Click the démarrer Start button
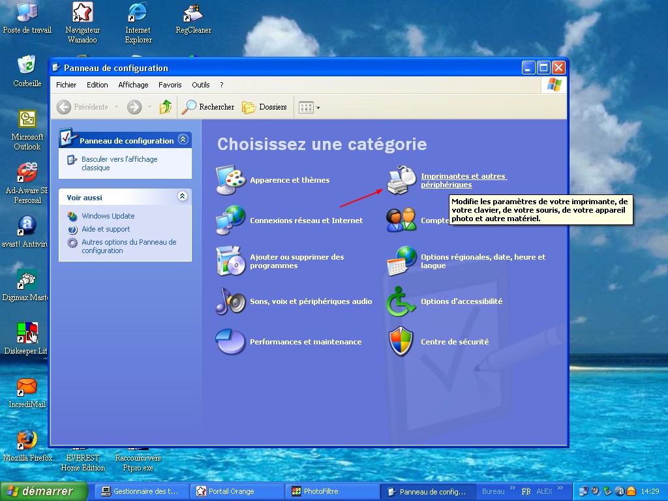Viewport: 668px width, 501px height. 44,491
